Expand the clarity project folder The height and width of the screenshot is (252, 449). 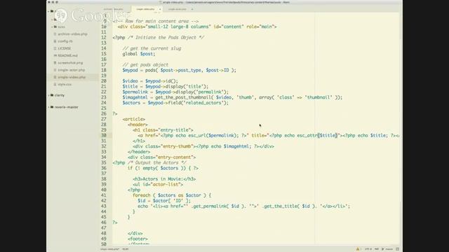[x=60, y=95]
